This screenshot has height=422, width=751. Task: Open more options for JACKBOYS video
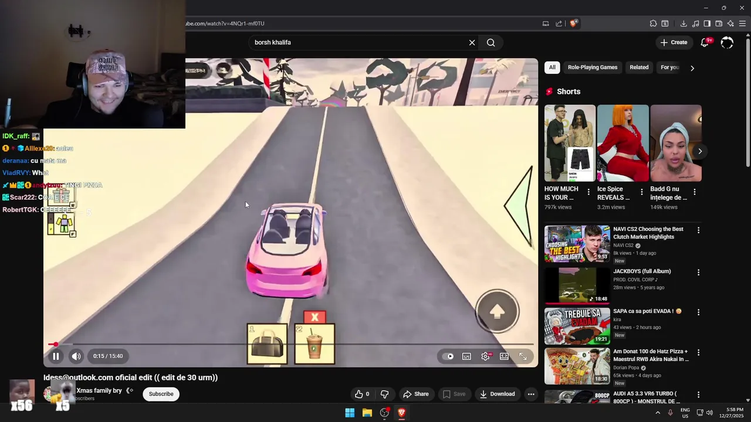click(698, 273)
